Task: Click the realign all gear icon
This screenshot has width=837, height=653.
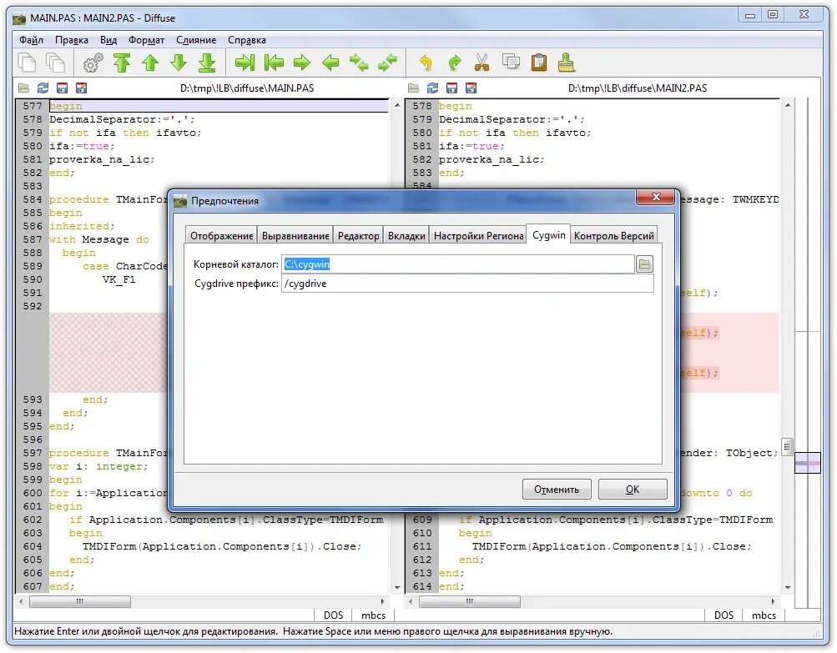Action: [x=93, y=63]
